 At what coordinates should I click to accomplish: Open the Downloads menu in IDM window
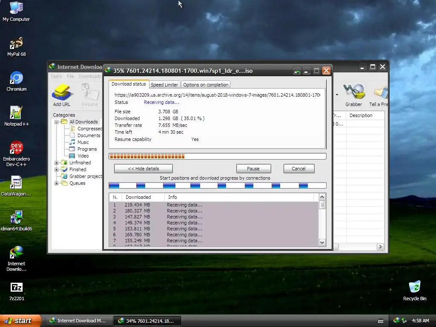tap(90, 76)
